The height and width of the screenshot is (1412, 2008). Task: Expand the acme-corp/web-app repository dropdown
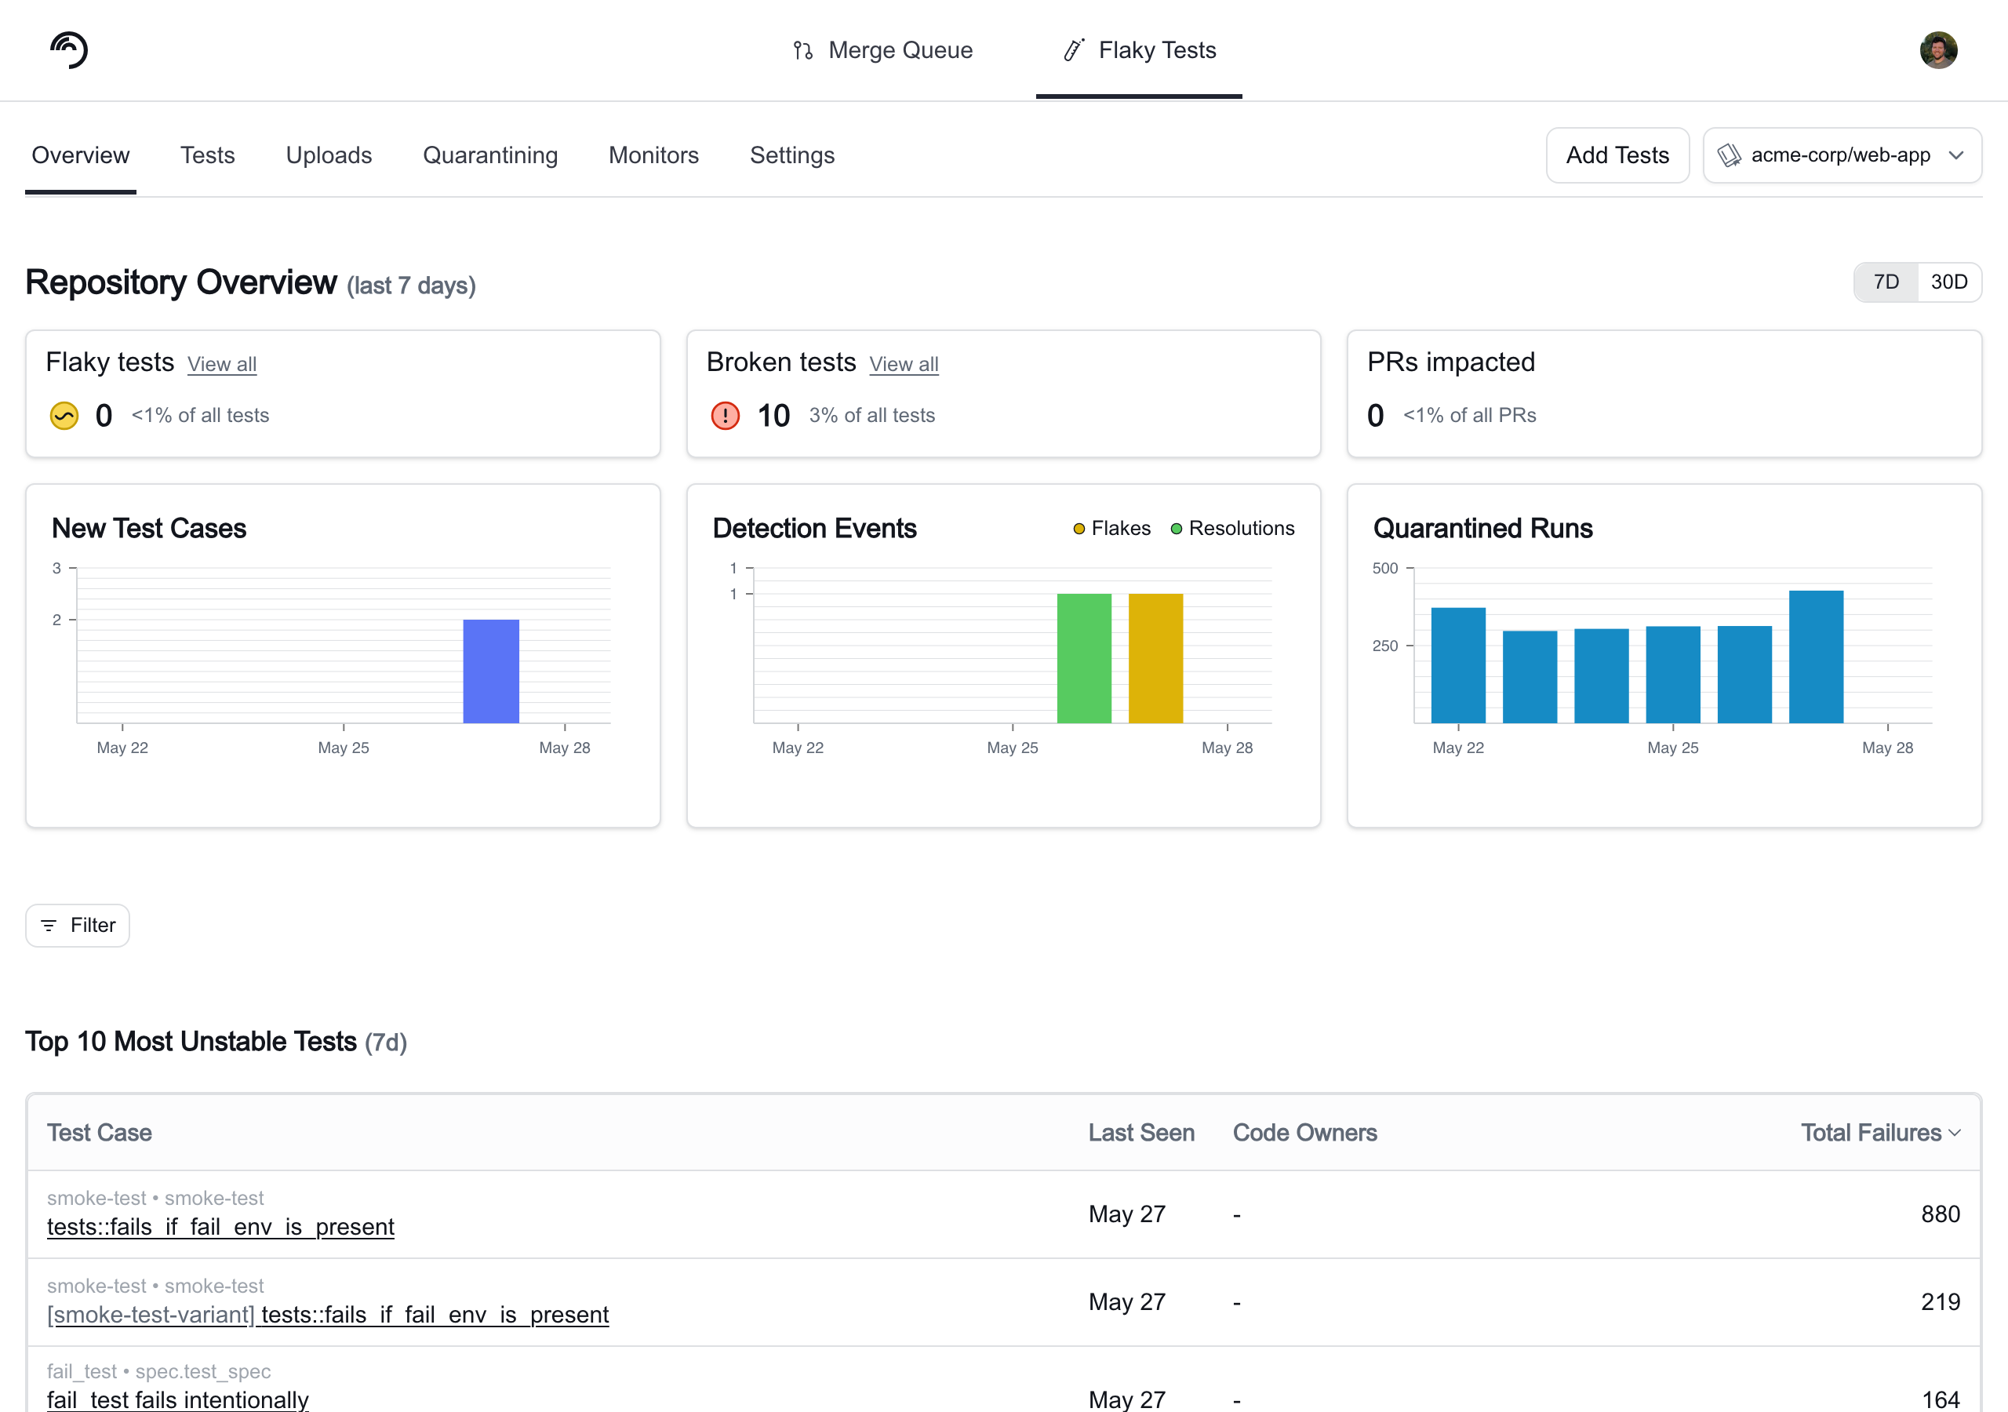pyautogui.click(x=1842, y=156)
